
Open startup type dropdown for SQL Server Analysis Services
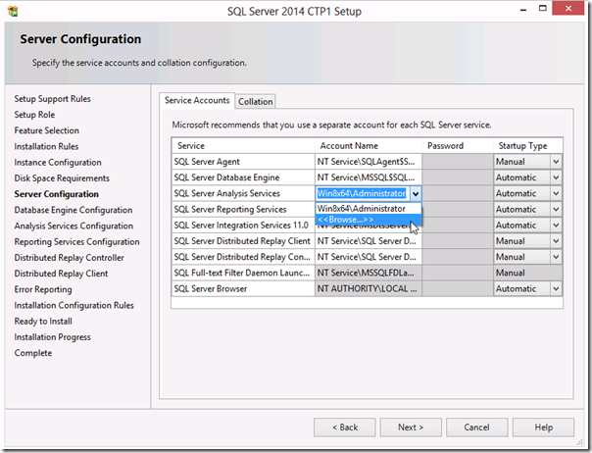point(556,193)
